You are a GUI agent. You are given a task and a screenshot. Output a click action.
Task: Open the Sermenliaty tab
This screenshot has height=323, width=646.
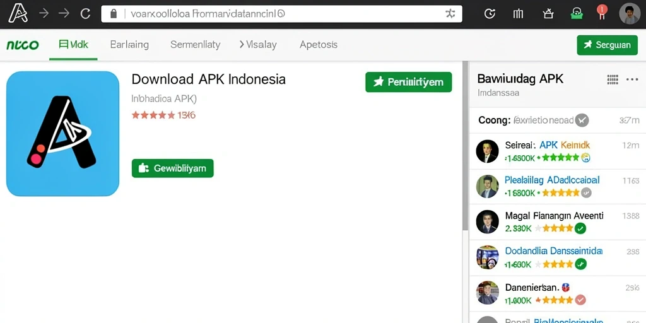pos(196,45)
